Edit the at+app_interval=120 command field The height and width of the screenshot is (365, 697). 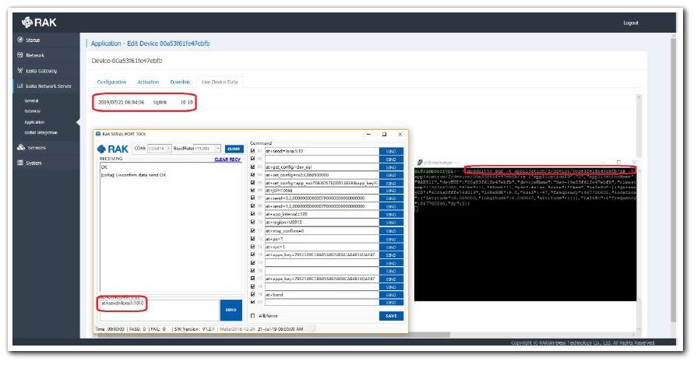tap(322, 214)
